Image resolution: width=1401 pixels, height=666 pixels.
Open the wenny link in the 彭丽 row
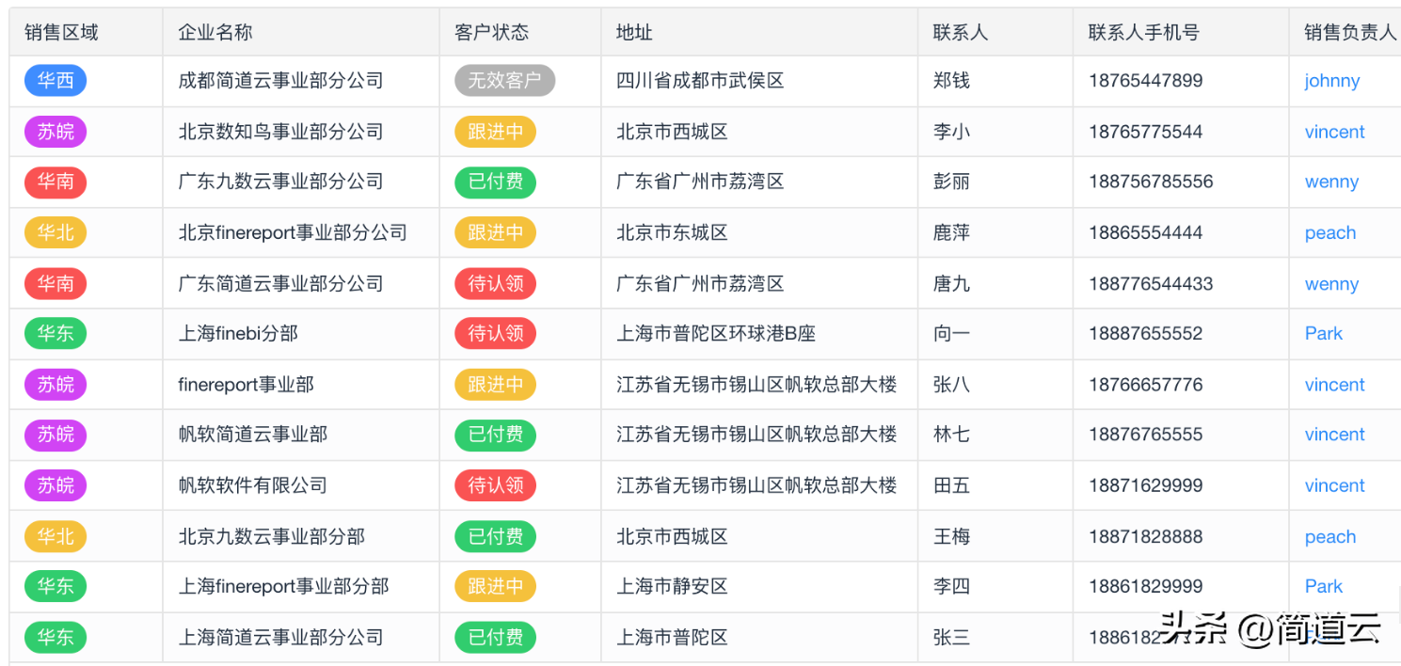point(1330,182)
